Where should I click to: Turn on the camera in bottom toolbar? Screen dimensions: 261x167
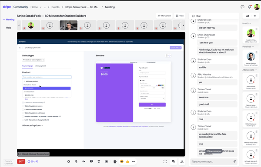click(84, 161)
